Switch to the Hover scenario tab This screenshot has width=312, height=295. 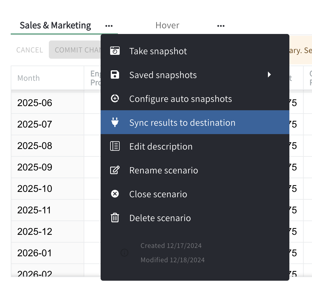pyautogui.click(x=167, y=26)
